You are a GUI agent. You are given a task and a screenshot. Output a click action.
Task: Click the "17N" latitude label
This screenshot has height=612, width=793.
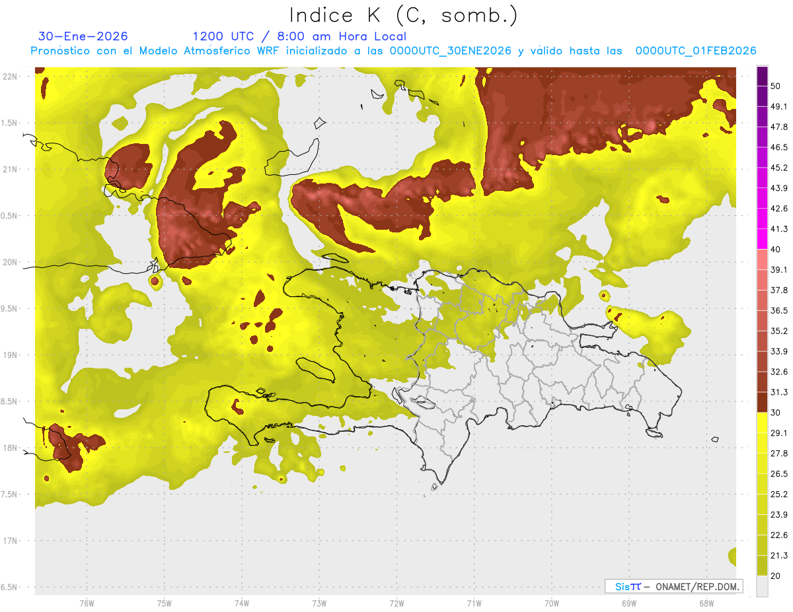(9, 541)
